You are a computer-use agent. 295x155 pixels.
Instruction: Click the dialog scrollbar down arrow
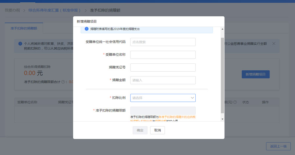click(x=223, y=119)
